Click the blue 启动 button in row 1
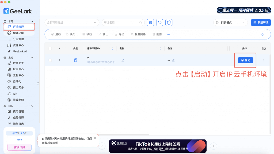This screenshot has width=274, height=154. pos(245,60)
